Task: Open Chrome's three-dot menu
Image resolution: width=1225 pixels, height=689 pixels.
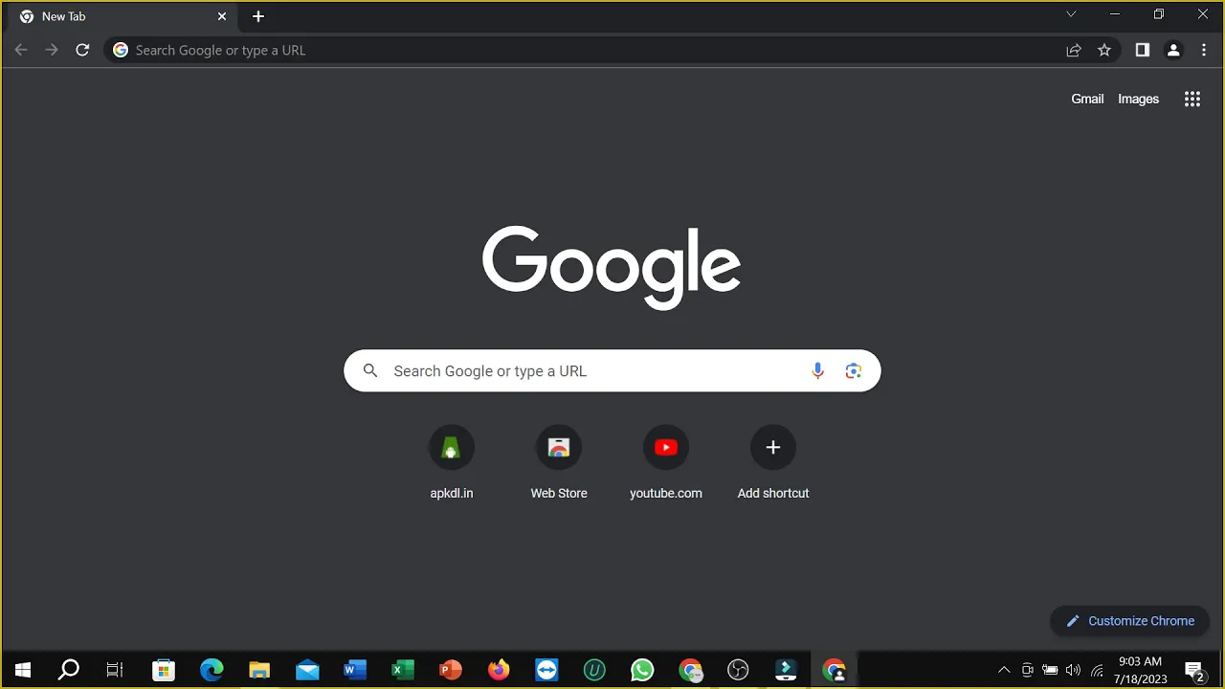Action: pyautogui.click(x=1204, y=50)
